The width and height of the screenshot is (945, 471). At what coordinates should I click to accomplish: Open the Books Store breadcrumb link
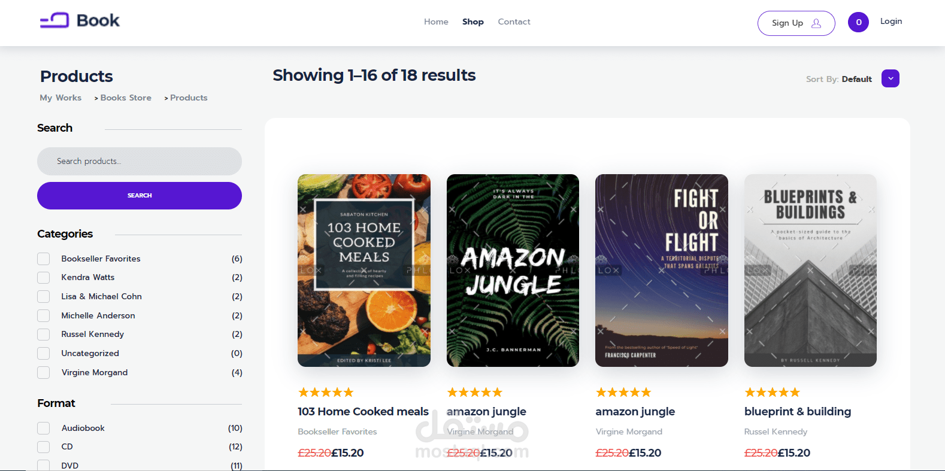point(126,98)
